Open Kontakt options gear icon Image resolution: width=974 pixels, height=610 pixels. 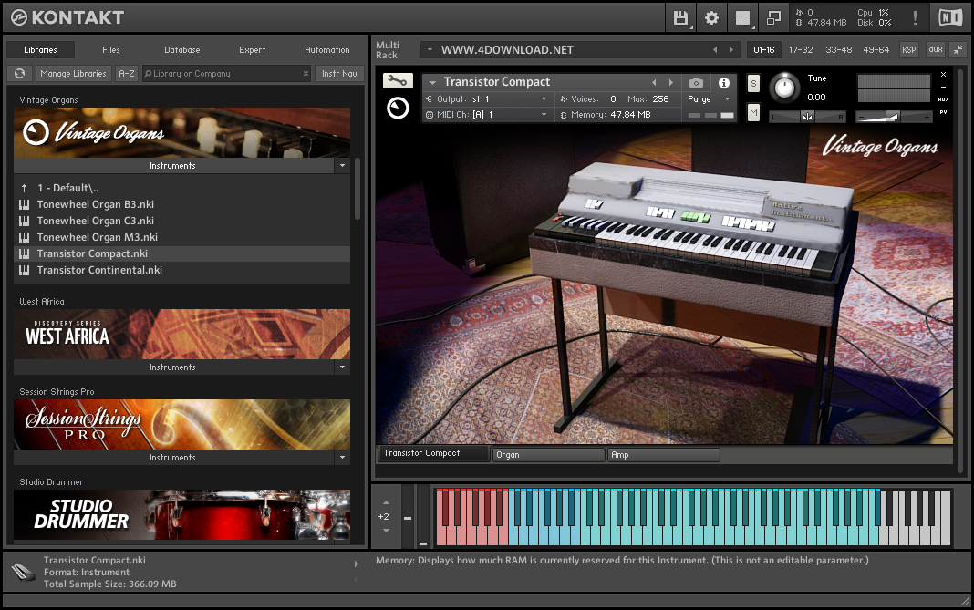click(x=711, y=18)
